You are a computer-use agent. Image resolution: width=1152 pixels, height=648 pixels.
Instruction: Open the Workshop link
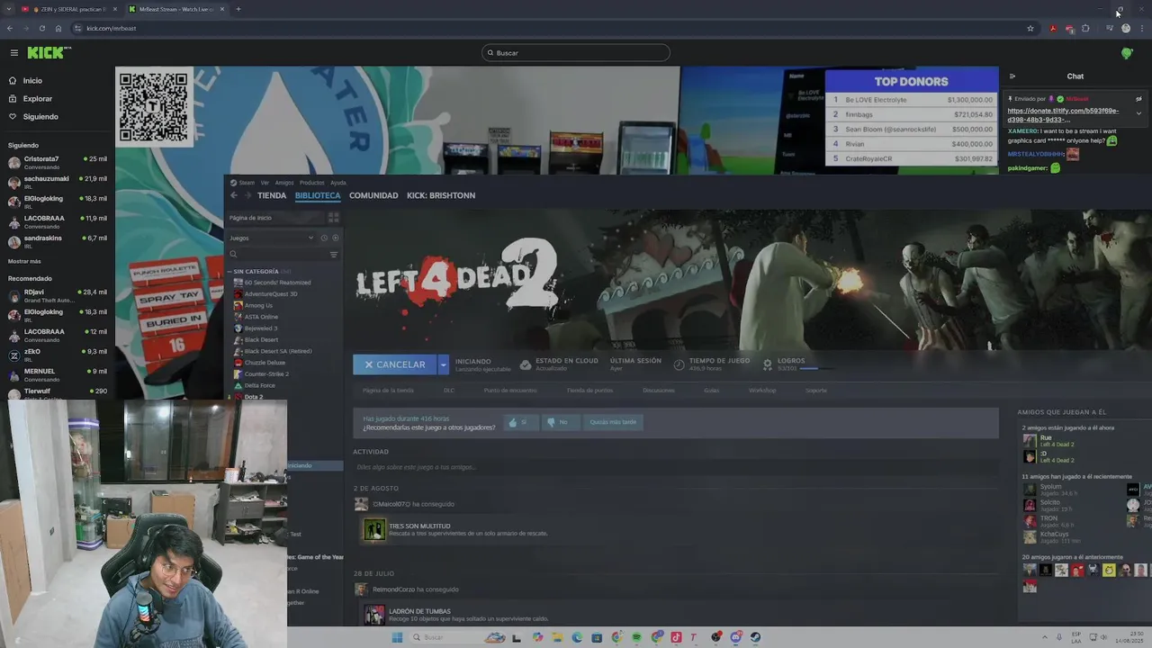point(762,391)
